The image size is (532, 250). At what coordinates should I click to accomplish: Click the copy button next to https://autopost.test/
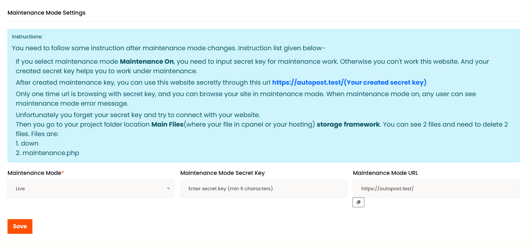[x=358, y=202]
